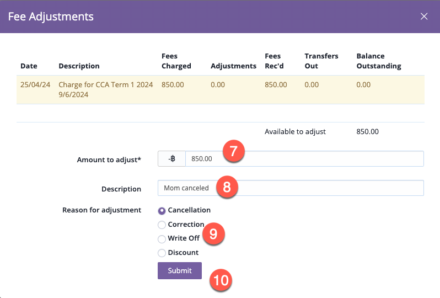Click the Fees Charged column header
Screen dimensions: 440x298
click(176, 61)
